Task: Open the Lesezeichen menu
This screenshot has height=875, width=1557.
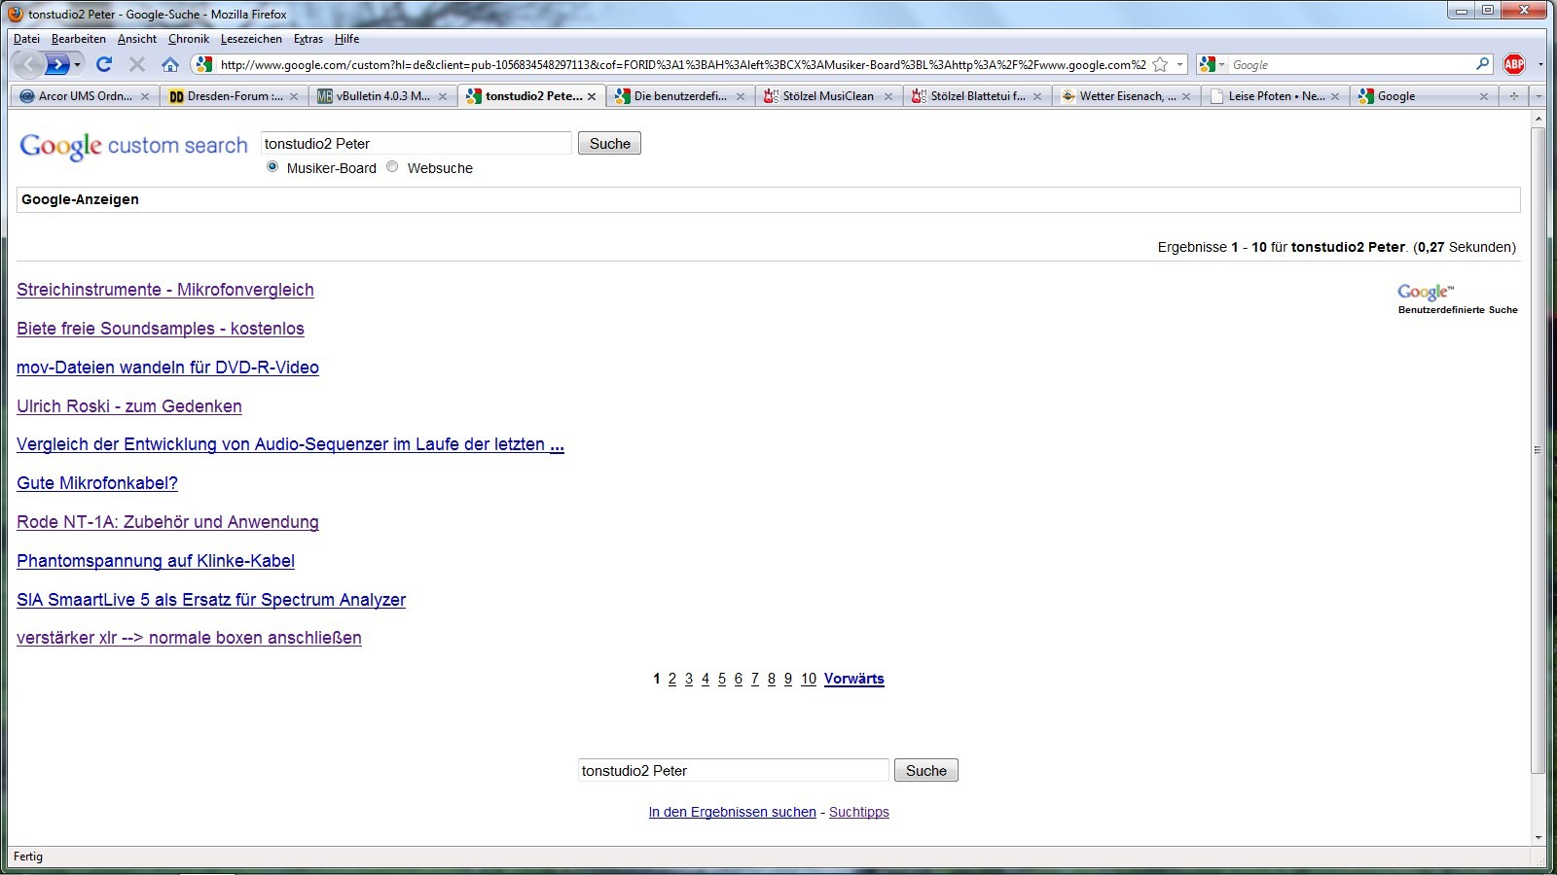Action: pos(251,39)
